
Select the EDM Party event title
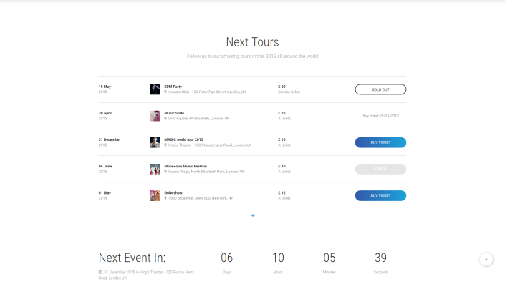(173, 87)
